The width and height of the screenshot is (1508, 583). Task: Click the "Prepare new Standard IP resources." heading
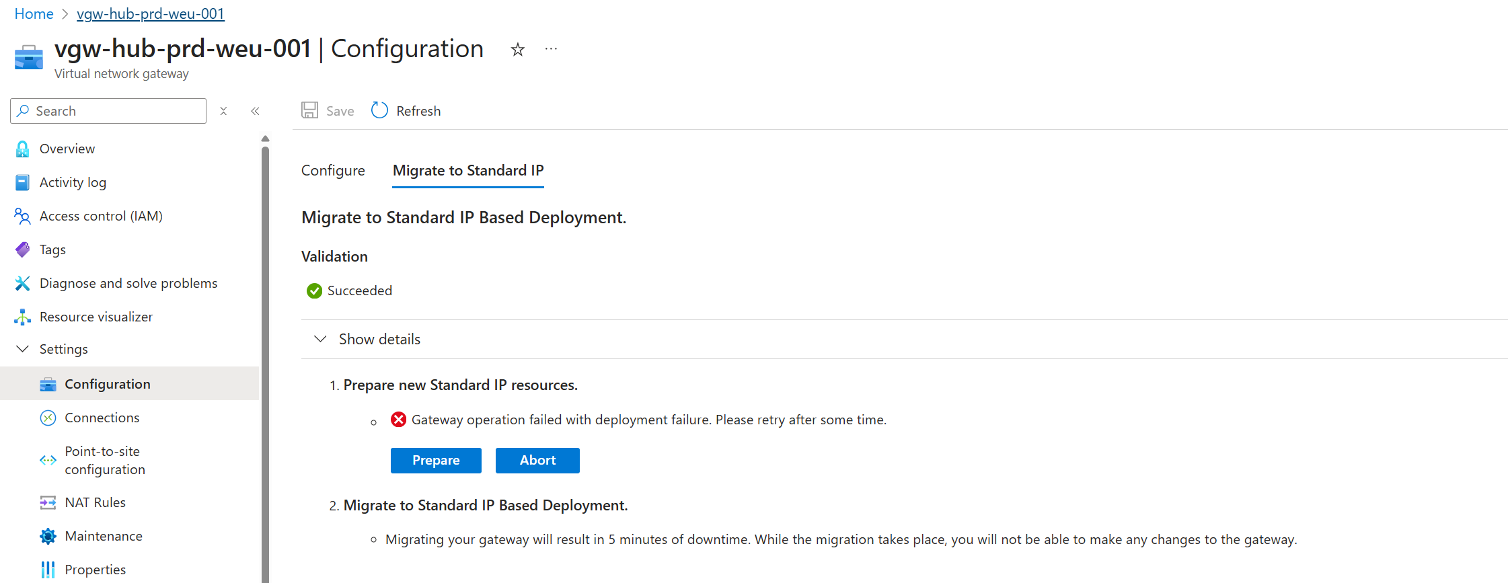pyautogui.click(x=461, y=385)
